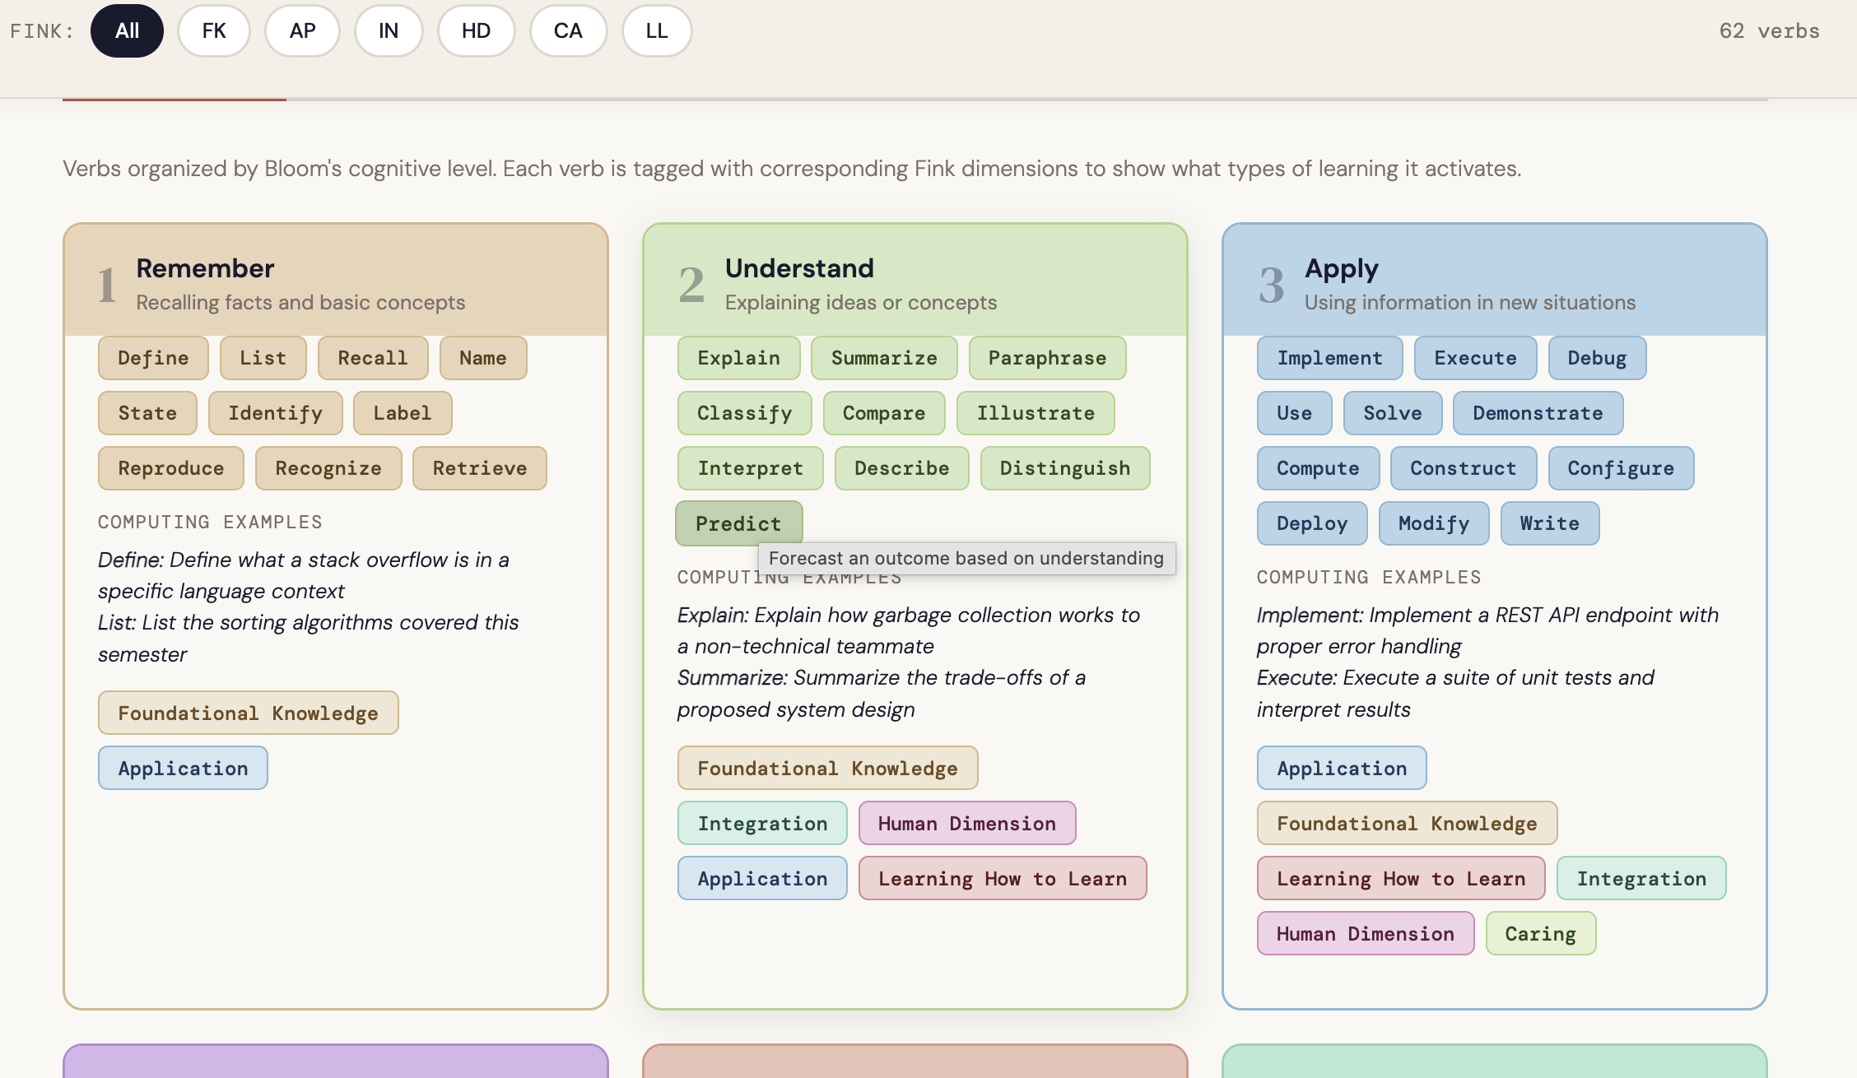Select the CA filter pill
The image size is (1857, 1078).
(x=568, y=30)
